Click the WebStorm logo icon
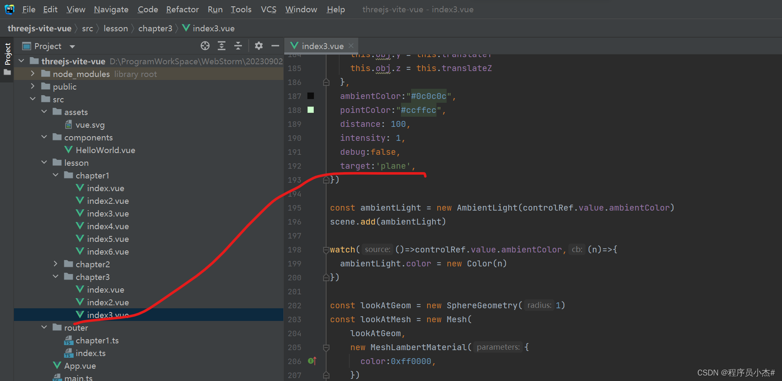This screenshot has height=381, width=782. point(9,9)
